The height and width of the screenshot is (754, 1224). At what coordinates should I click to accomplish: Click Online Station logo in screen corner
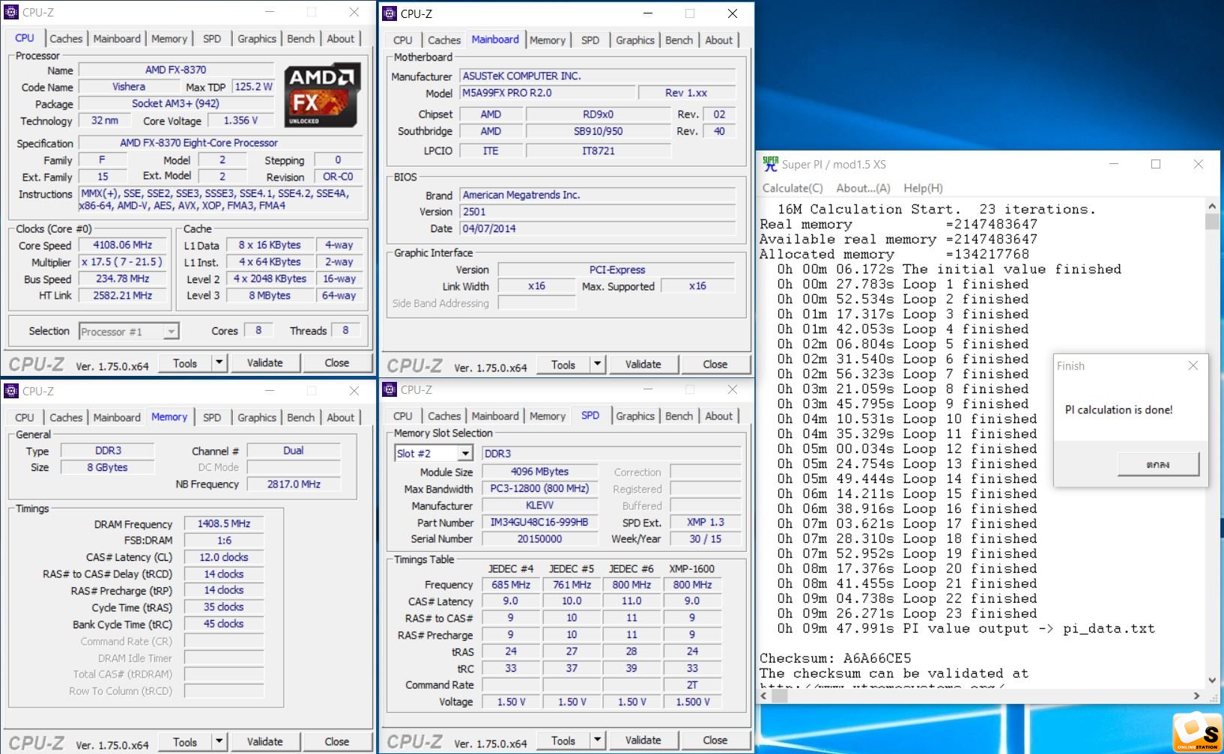coord(1197,732)
